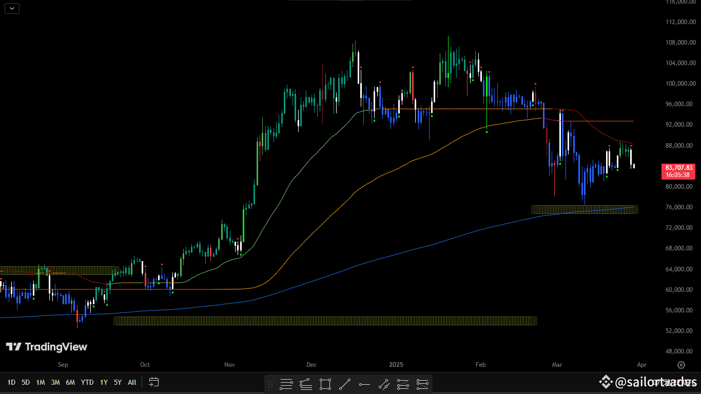Click the 112,000.00 price axis label
701x394 pixels.
(680, 22)
